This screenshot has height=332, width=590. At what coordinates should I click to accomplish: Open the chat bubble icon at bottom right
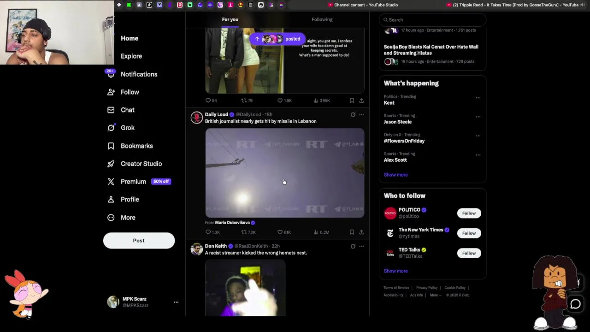pos(575,304)
